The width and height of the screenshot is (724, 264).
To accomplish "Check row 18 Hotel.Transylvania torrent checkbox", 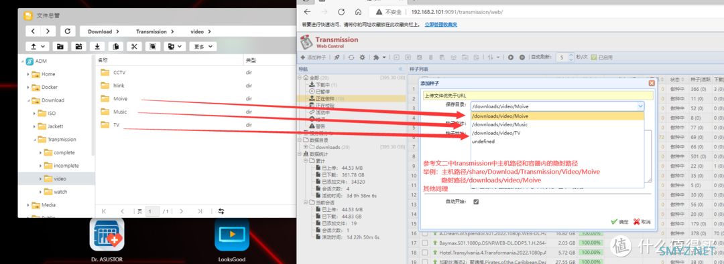I will click(x=425, y=253).
